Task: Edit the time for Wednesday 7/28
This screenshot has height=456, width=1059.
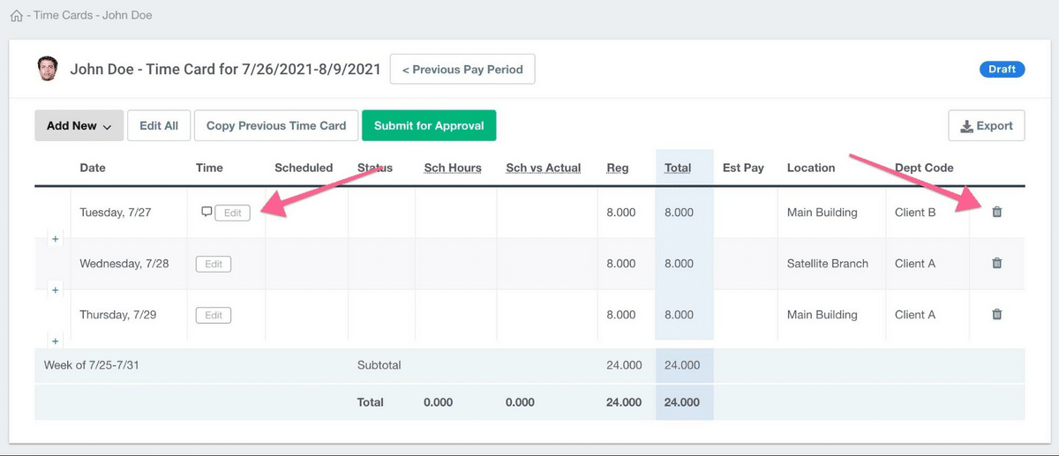Action: click(x=214, y=264)
